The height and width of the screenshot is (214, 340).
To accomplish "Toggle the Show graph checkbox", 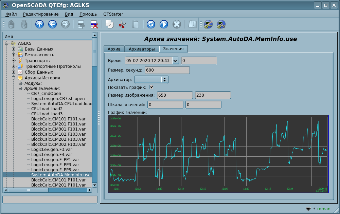I will [151, 87].
